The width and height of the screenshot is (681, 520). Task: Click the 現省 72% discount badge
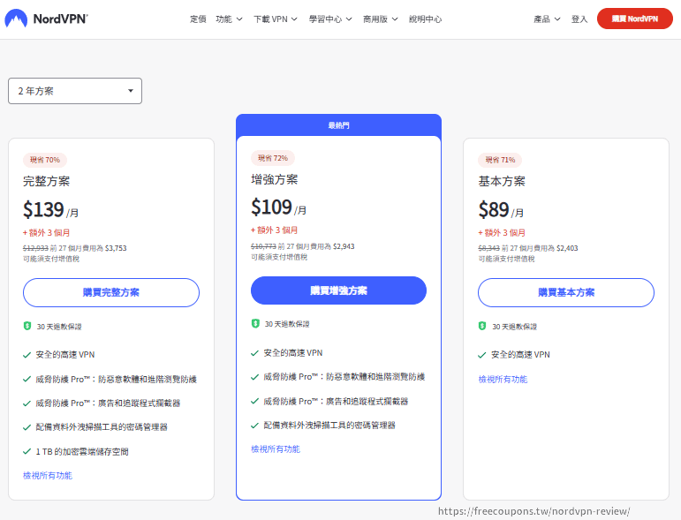273,158
